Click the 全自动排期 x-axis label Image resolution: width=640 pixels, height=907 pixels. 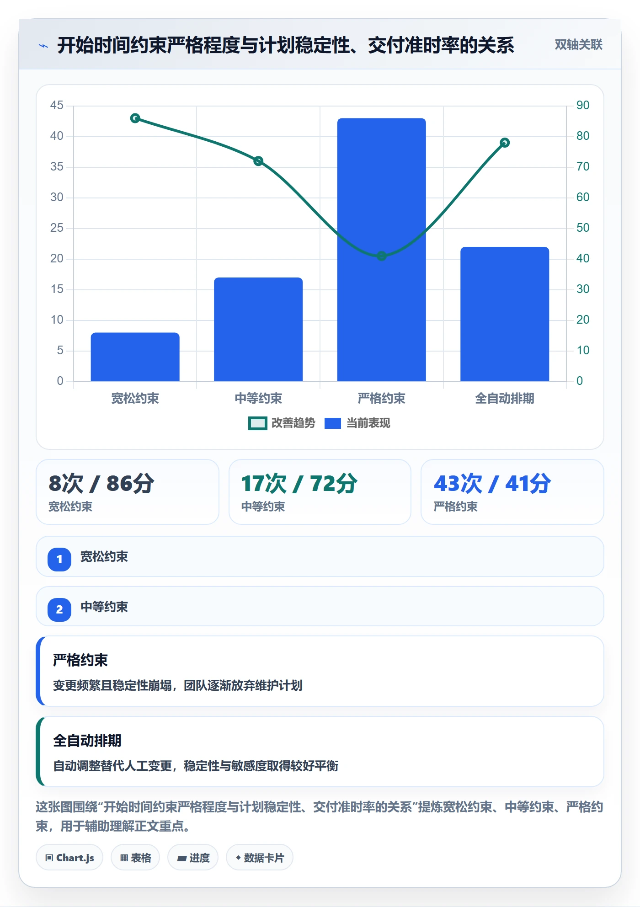click(505, 399)
